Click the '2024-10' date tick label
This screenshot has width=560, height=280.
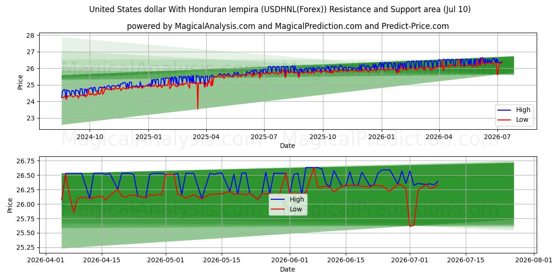tap(90, 137)
